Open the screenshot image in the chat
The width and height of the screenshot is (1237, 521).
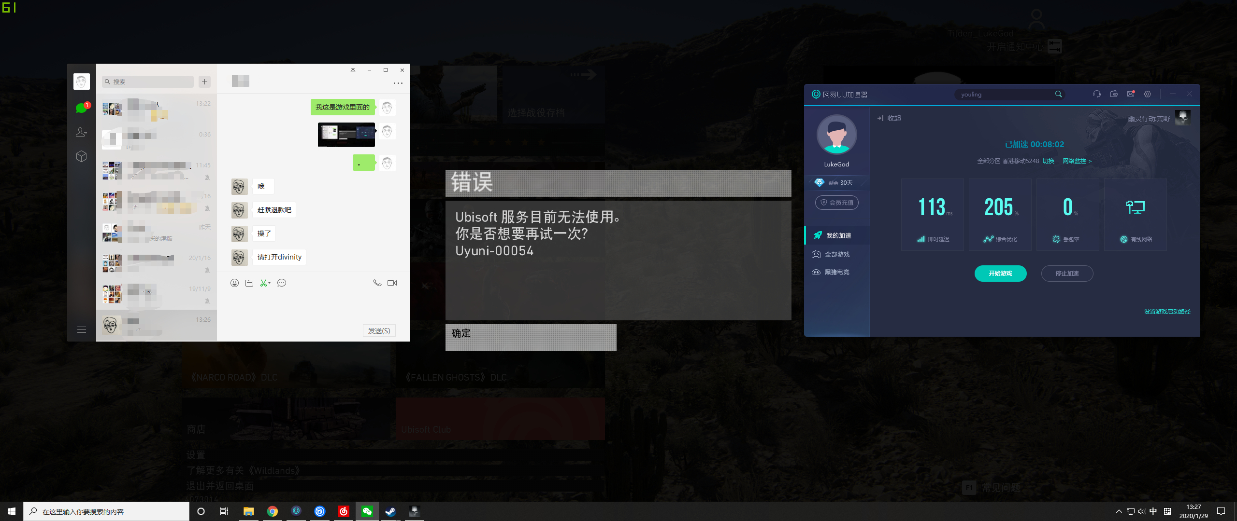(346, 135)
